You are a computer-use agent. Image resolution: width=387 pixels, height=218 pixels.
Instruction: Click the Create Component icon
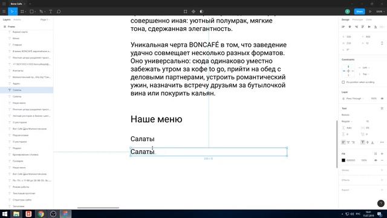click(x=193, y=12)
